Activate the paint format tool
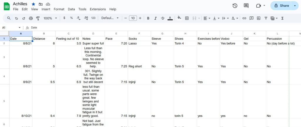Image resolution: width=301 pixels, height=127 pixels. coord(38,18)
